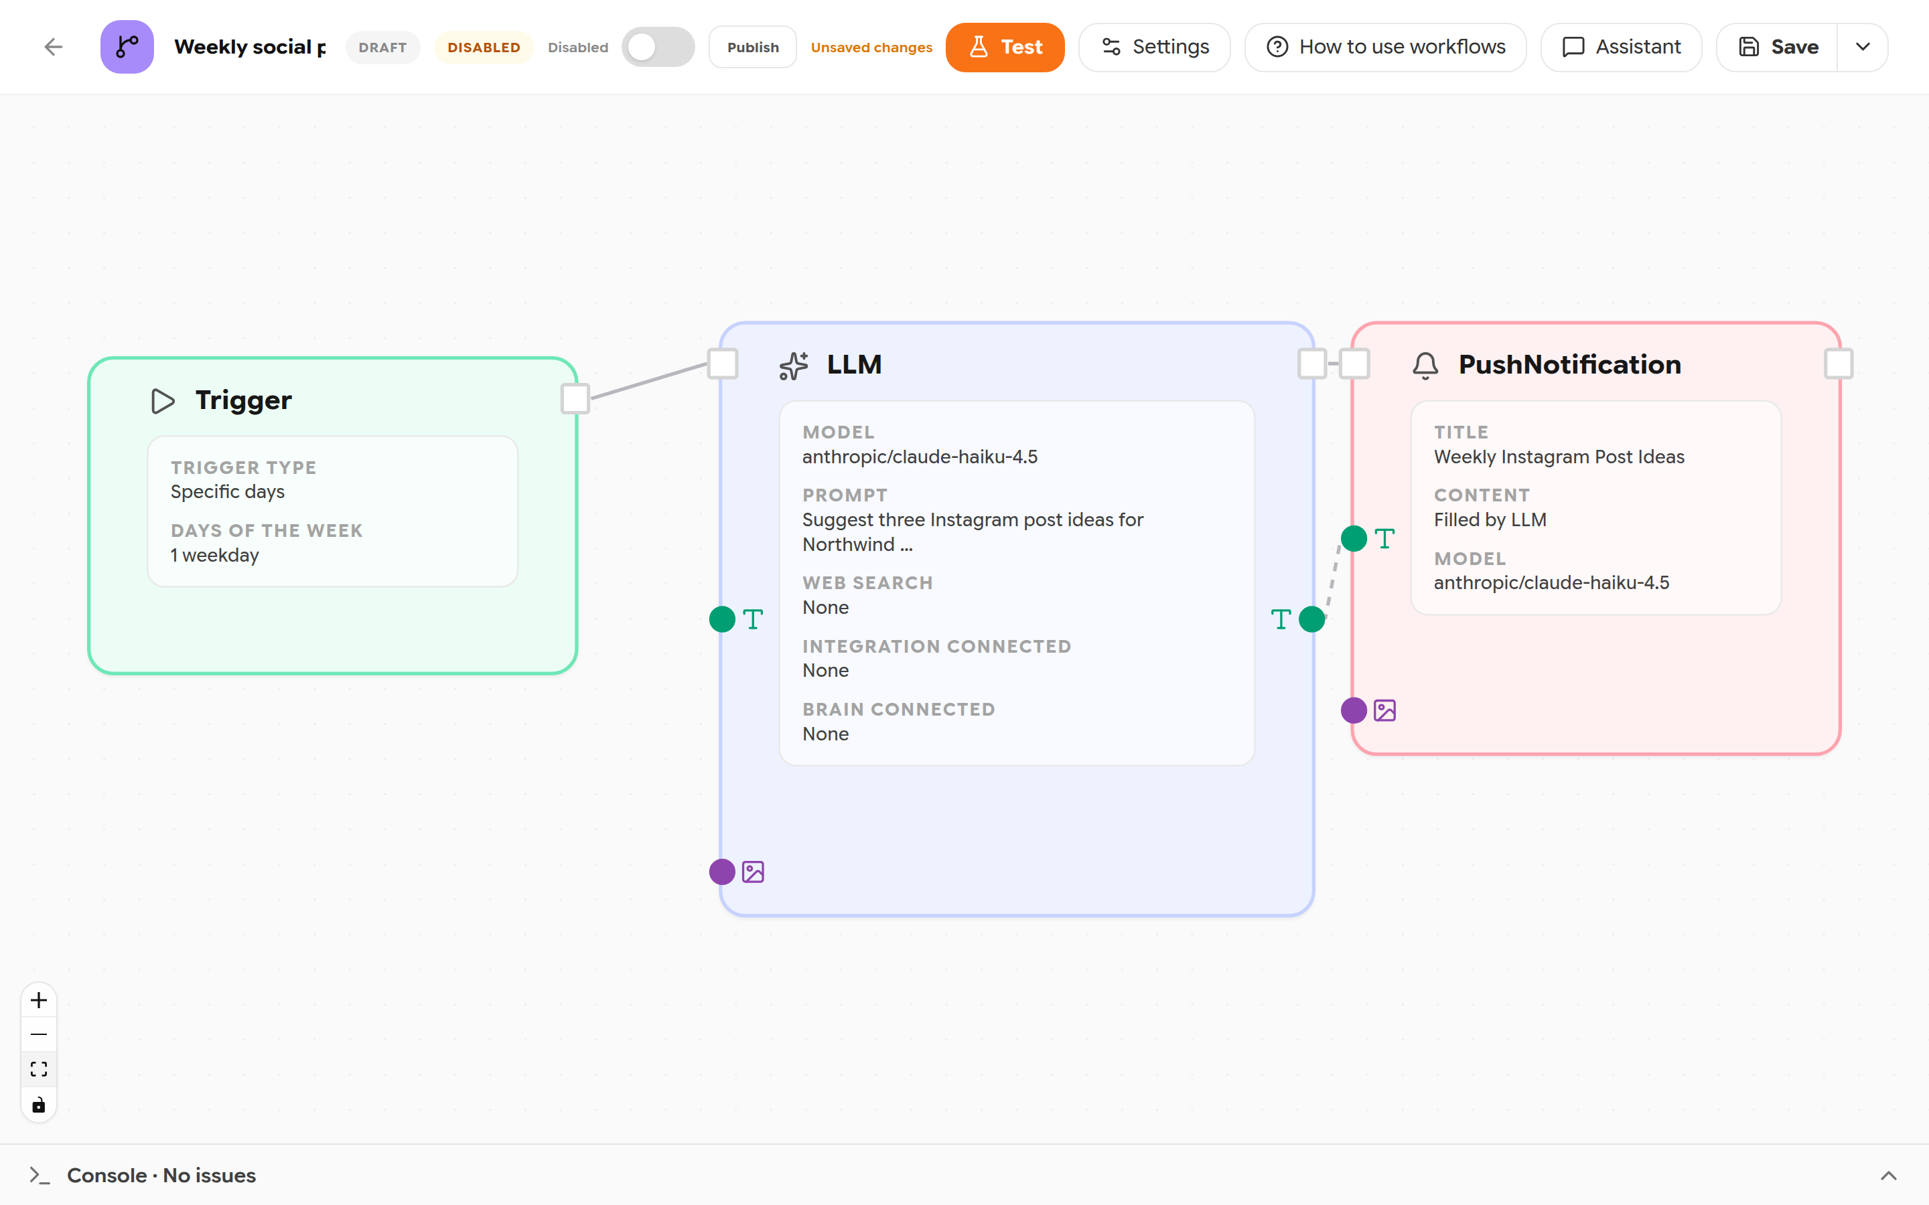Click the Specific days trigger type value

pos(227,492)
